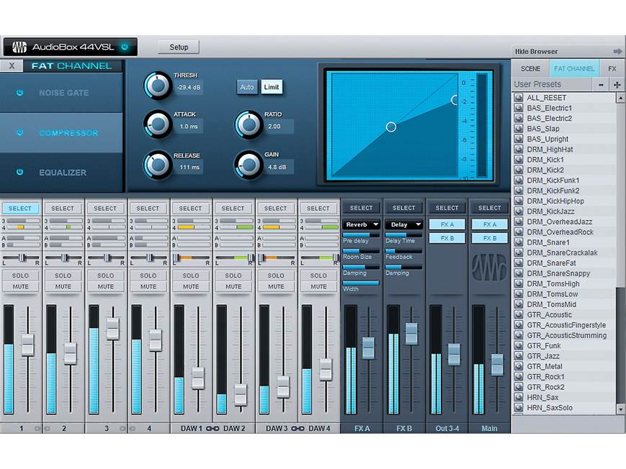Click the add preset icon next to User Presets
This screenshot has height=469, width=626.
coord(617,84)
